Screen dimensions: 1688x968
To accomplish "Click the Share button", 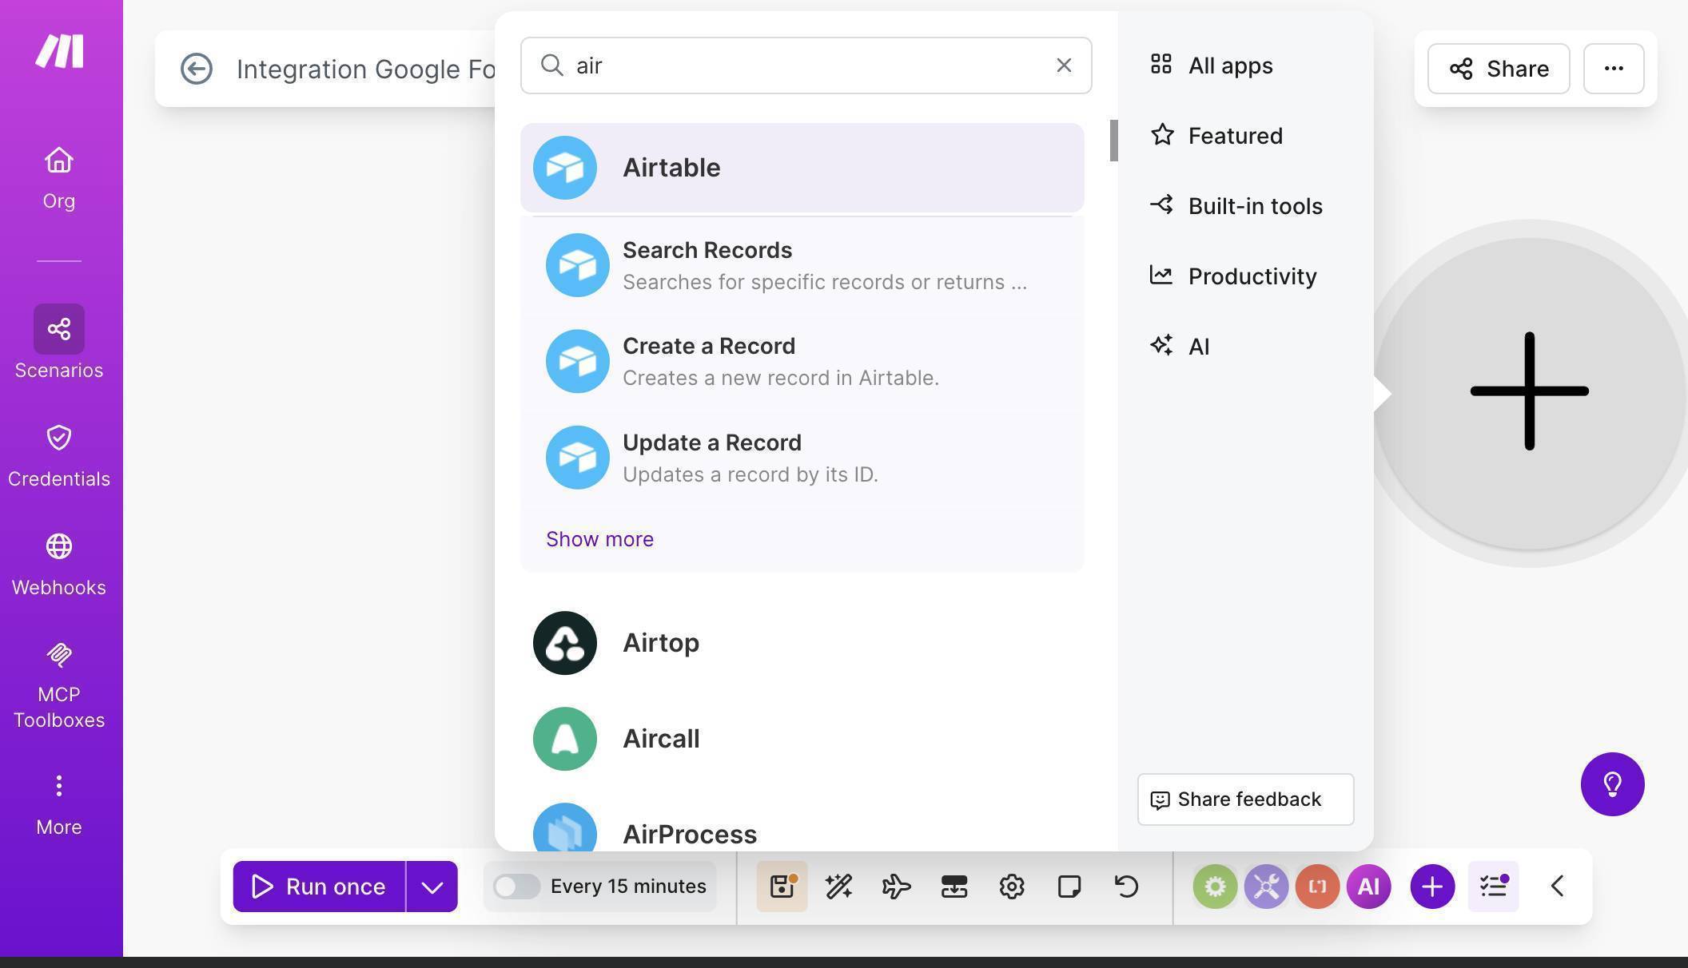I will point(1498,69).
